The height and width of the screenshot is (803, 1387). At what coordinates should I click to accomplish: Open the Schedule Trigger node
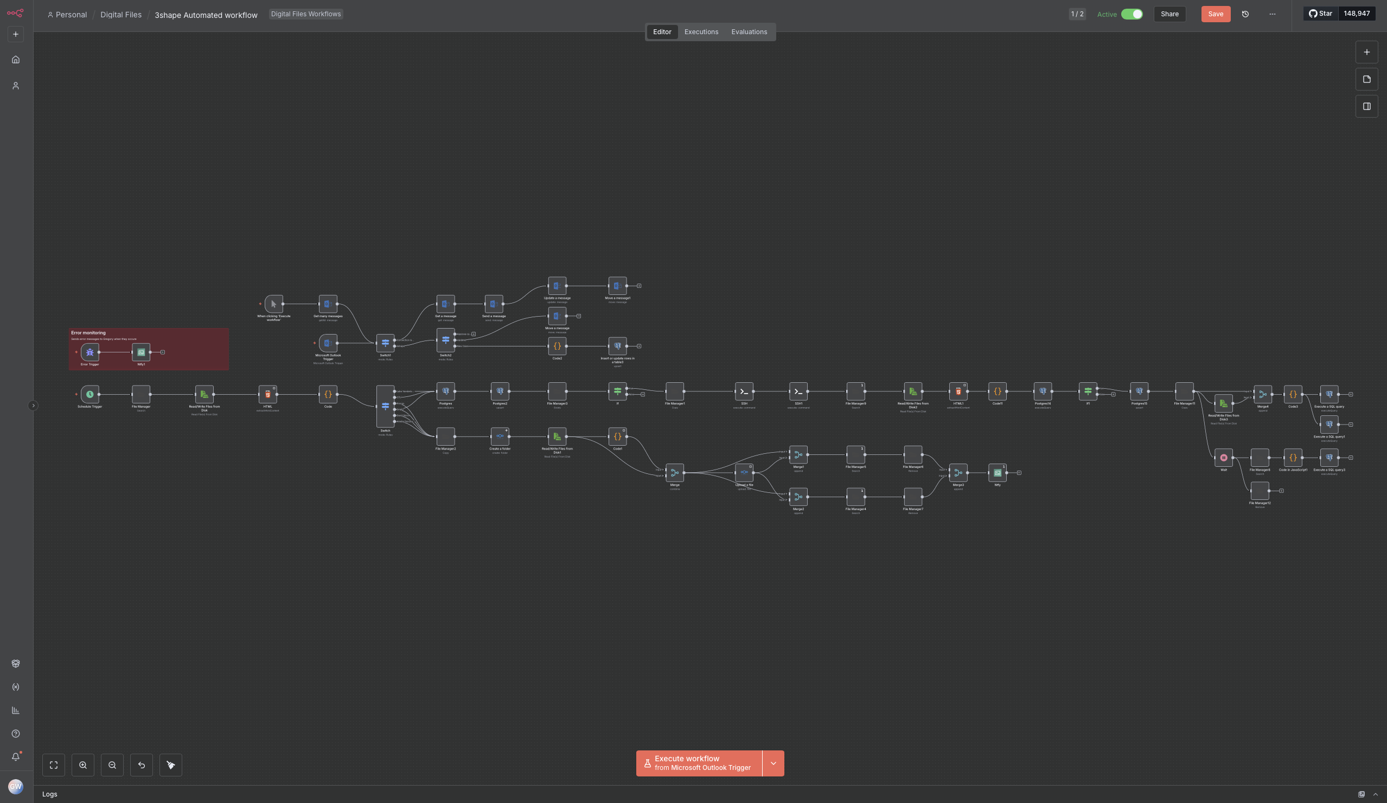(x=90, y=394)
